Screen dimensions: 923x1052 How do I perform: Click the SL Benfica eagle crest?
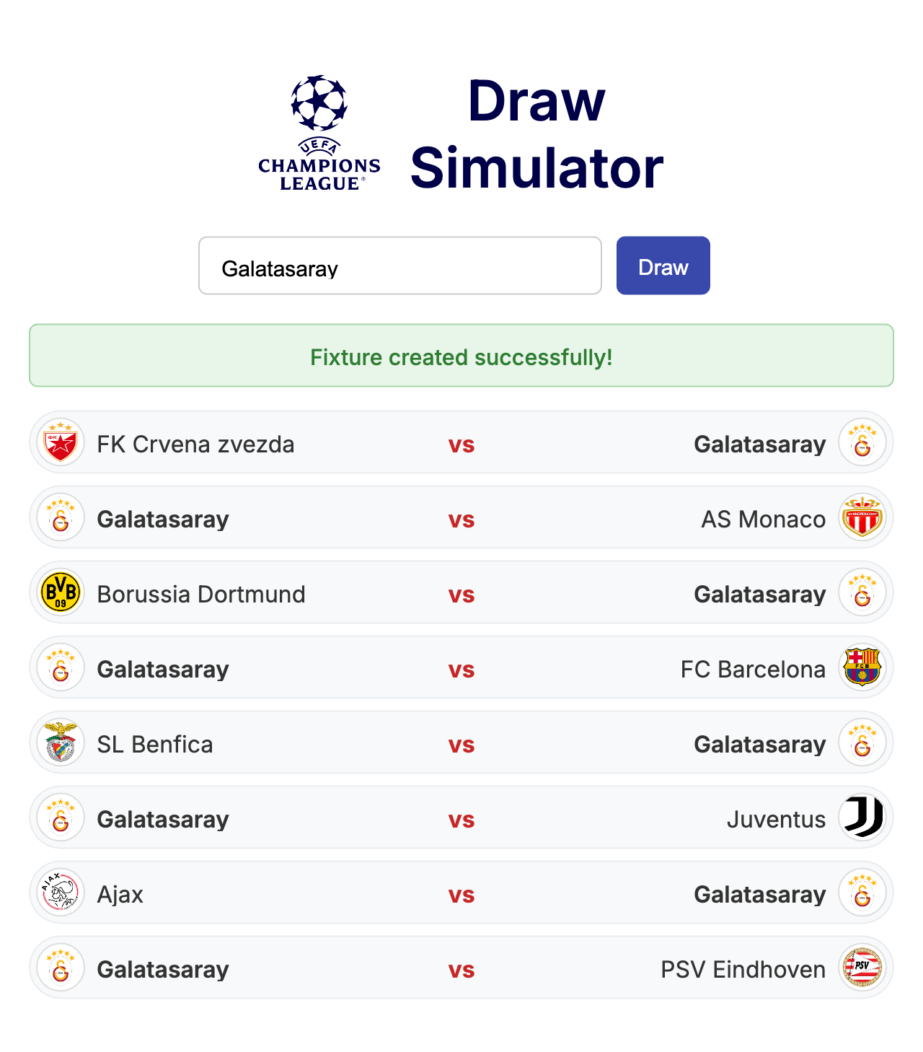(x=61, y=743)
